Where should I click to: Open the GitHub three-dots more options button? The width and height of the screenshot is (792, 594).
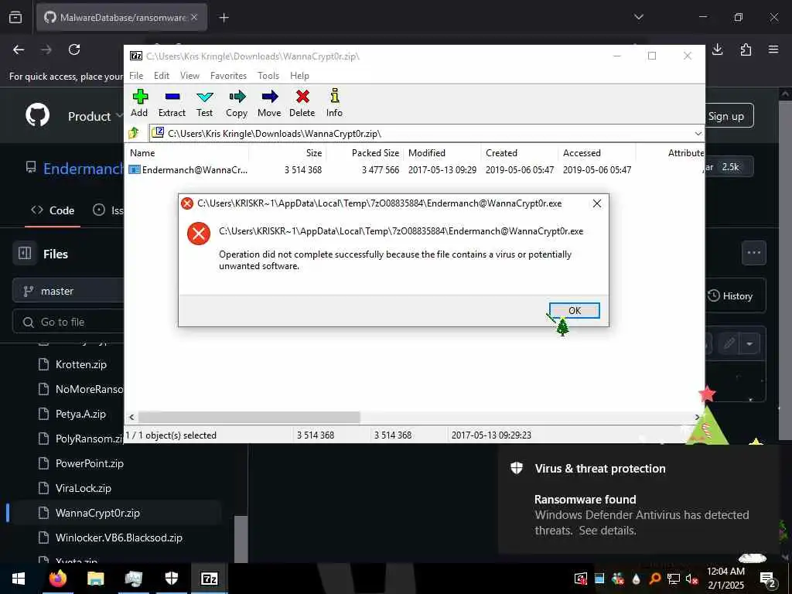pos(753,253)
